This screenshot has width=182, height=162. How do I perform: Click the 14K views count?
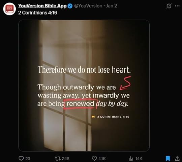click(139, 159)
